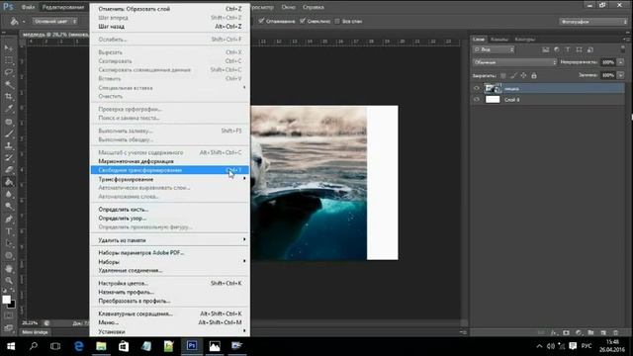Expand the Удалить из памяти submenu
This screenshot has height=356, width=633.
(169, 240)
